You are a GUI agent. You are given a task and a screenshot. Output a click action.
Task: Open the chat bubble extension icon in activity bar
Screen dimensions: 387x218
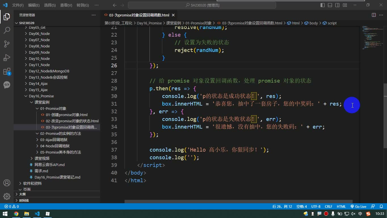[7, 85]
